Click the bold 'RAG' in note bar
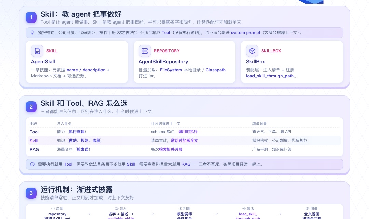 (186, 164)
